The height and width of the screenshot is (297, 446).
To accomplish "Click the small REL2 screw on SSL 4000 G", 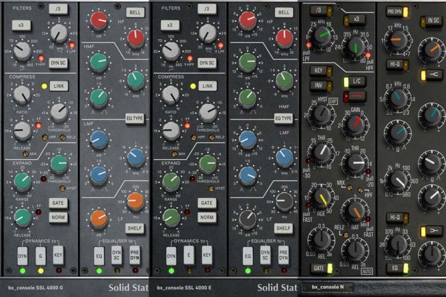I will coord(62,137).
